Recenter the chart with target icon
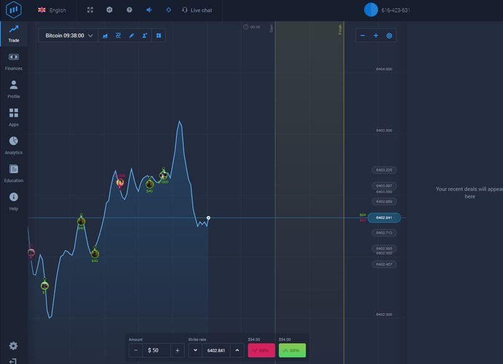Screen dimensions: 503x364 click(x=389, y=35)
